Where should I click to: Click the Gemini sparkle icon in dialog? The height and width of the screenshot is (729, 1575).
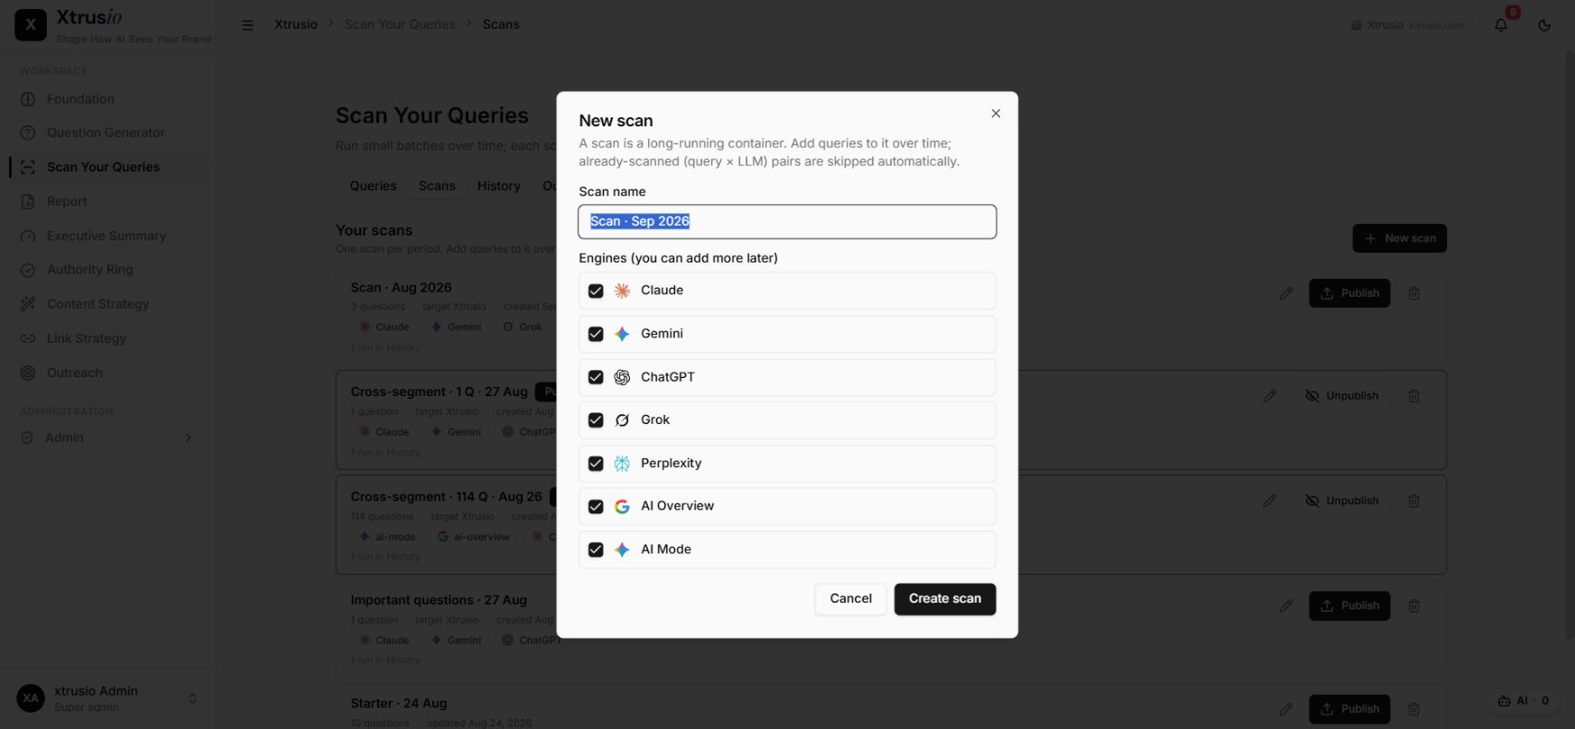point(622,334)
